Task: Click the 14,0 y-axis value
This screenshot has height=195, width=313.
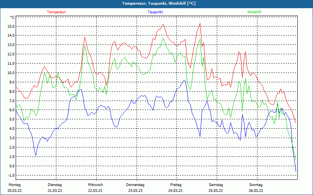Action: [x=11, y=35]
